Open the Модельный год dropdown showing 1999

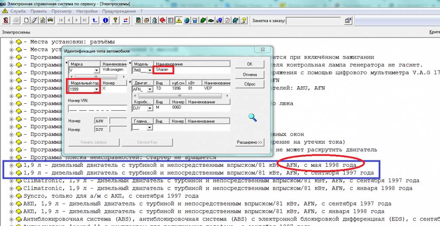(x=96, y=89)
